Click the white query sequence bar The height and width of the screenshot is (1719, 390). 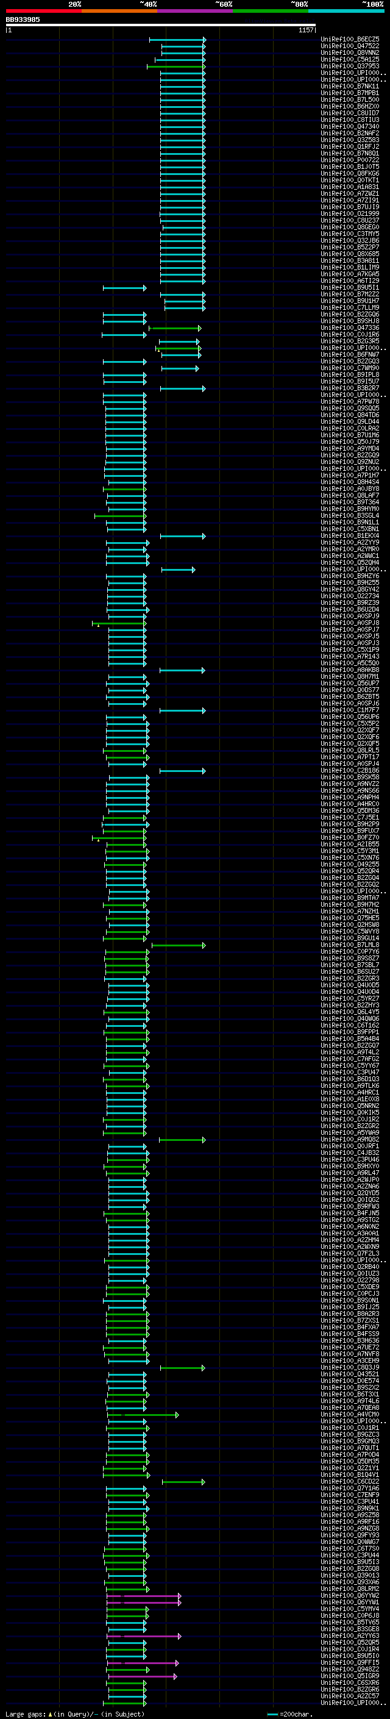coord(161,26)
